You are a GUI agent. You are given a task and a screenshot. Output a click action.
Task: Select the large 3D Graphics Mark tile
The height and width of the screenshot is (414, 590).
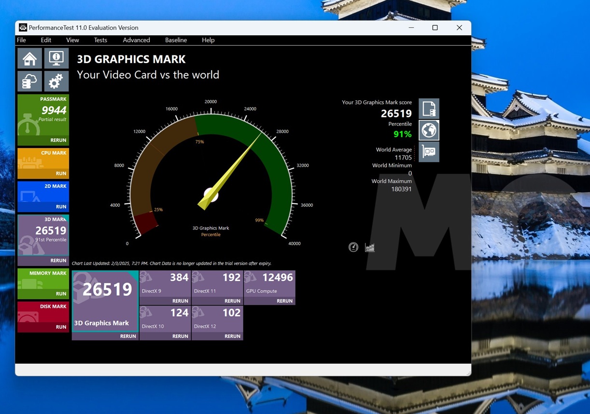click(x=105, y=301)
